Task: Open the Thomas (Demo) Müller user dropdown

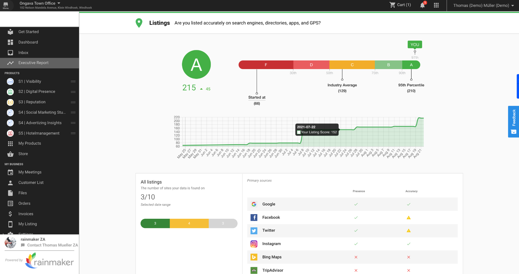Action: click(x=484, y=5)
